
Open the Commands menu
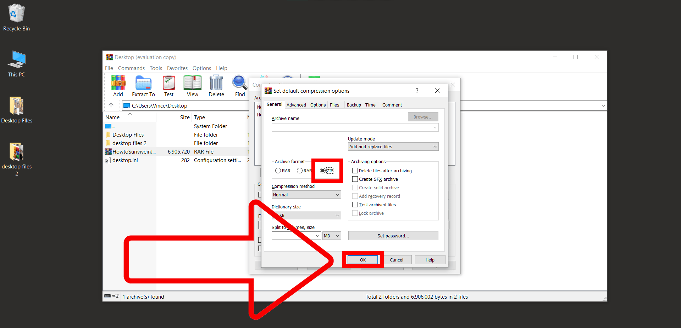(131, 68)
